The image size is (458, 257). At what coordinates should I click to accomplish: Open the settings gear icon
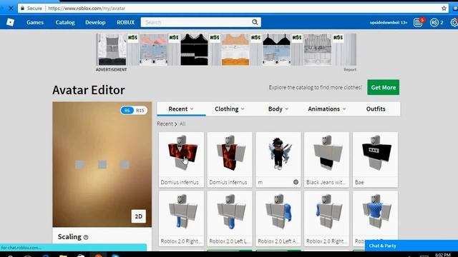454,22
